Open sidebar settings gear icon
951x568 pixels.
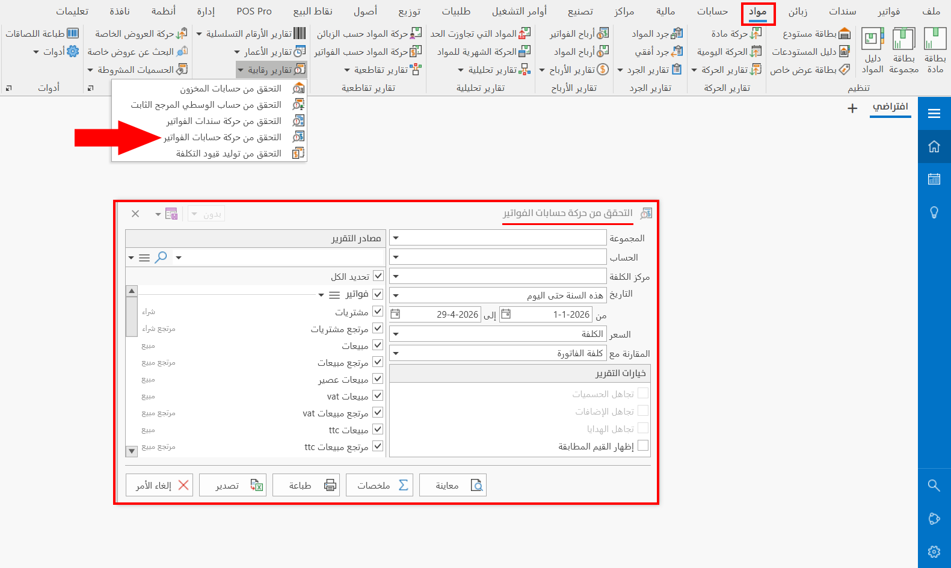(934, 551)
